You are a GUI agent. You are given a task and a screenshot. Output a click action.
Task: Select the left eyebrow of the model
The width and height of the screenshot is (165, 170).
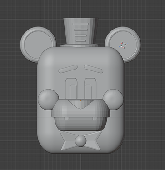pos(68,69)
